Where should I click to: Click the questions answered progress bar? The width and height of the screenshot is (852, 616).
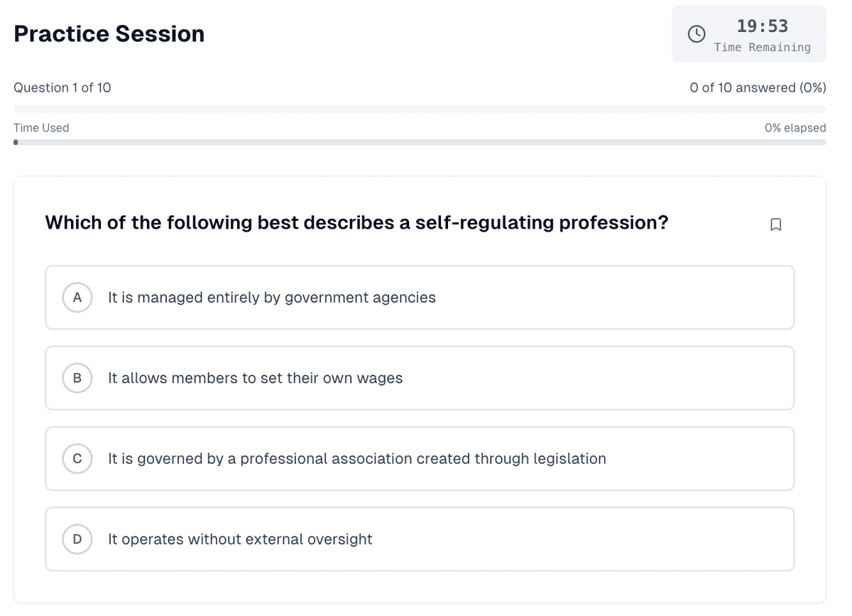(x=420, y=109)
